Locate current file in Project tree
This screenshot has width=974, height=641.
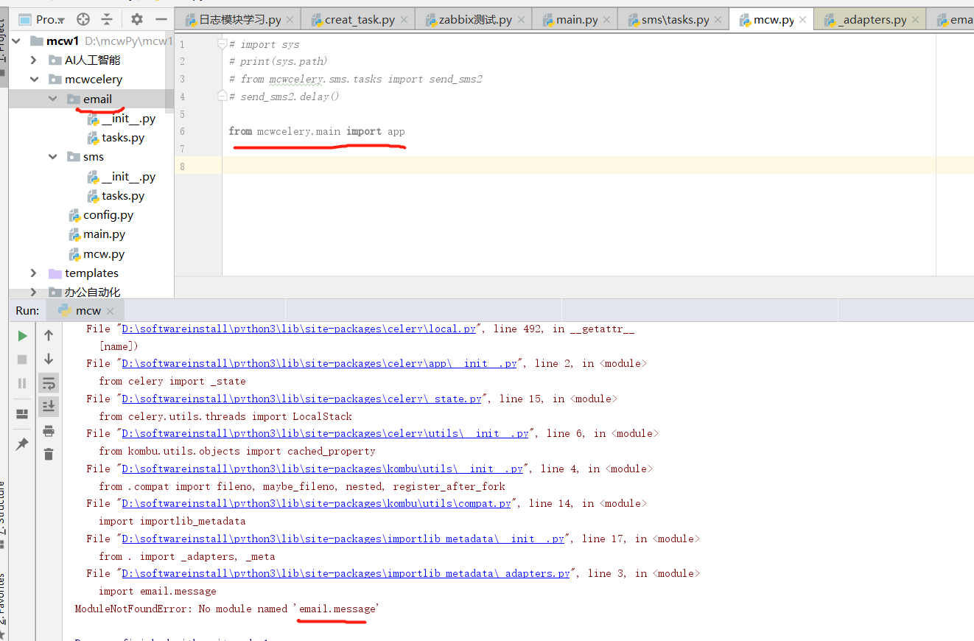pos(83,19)
